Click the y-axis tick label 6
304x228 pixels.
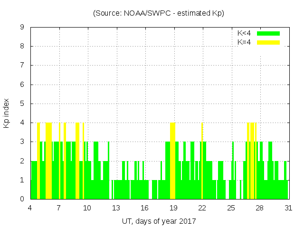[x=22, y=85]
